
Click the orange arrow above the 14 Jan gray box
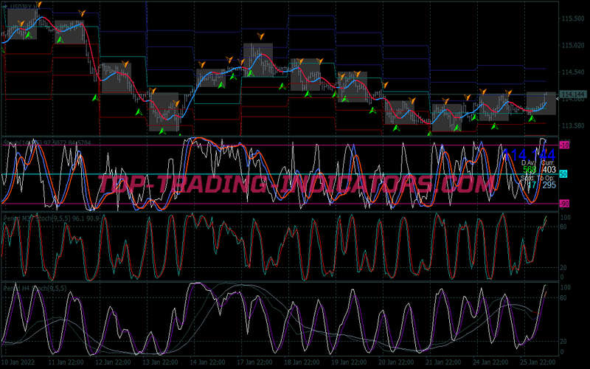click(201, 65)
